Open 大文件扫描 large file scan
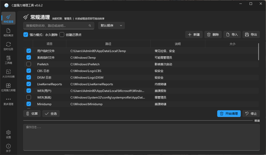This screenshot has height=155, width=266. pos(8,73)
